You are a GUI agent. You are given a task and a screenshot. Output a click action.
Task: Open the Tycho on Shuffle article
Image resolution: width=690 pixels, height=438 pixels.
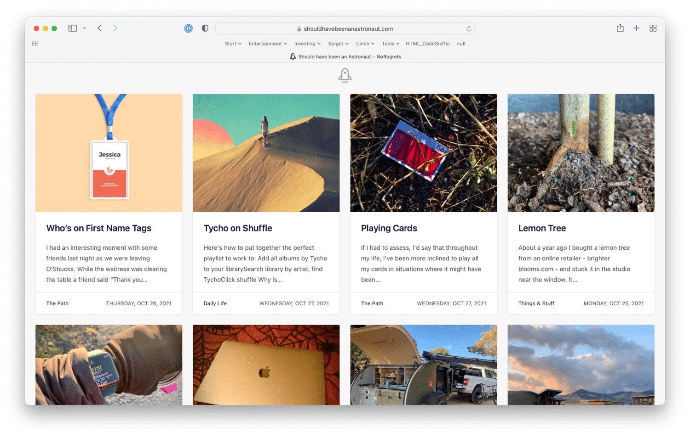tap(238, 228)
